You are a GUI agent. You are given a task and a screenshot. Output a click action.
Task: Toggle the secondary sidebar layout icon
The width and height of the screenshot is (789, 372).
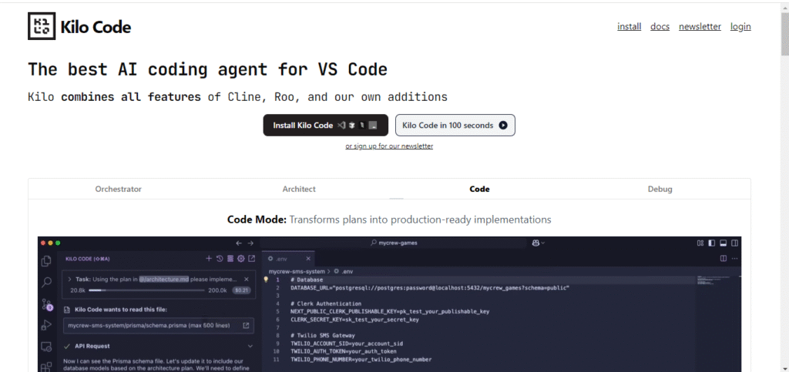tap(734, 243)
